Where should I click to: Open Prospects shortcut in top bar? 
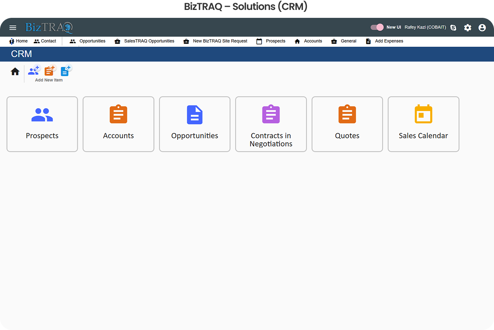(271, 41)
